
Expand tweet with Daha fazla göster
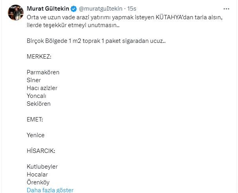point(50,190)
